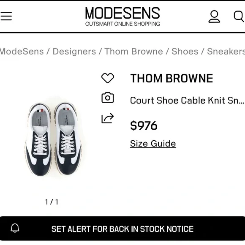Open the user account icon

[x=214, y=16]
